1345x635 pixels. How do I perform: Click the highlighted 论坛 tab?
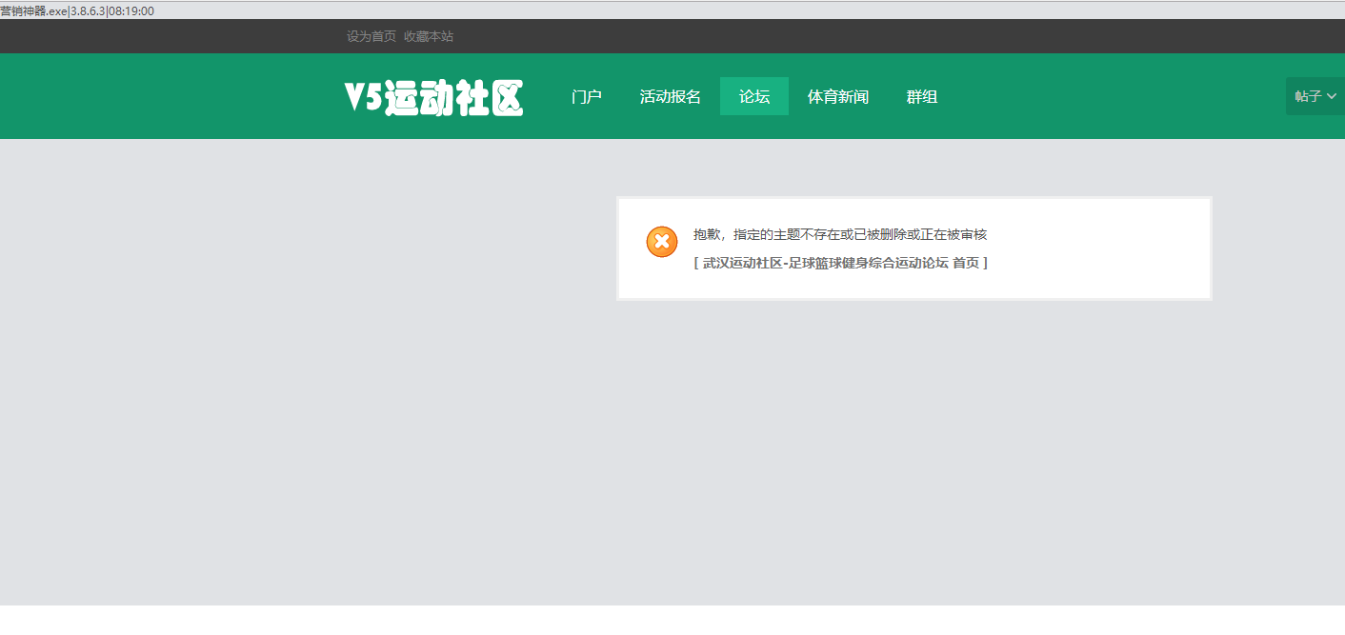click(x=753, y=96)
